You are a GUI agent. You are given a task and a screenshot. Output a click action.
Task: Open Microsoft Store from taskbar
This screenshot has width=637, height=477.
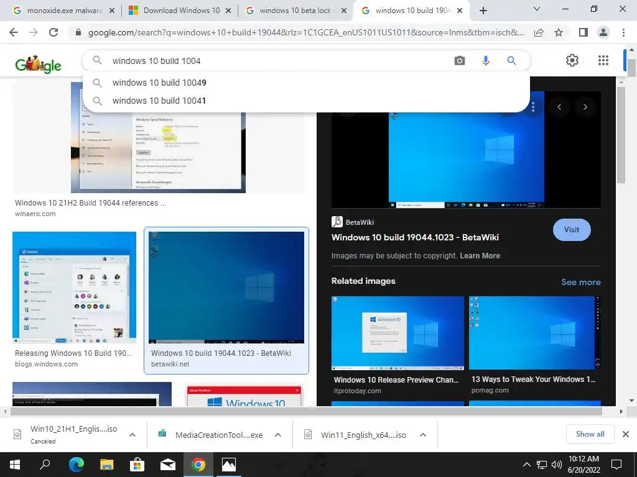[137, 465]
